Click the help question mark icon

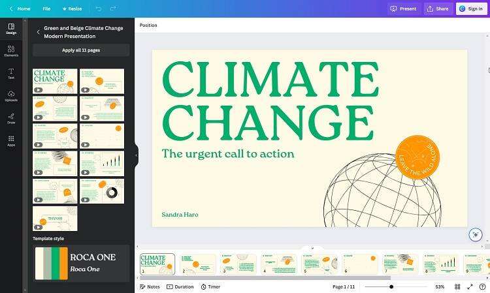(482, 286)
